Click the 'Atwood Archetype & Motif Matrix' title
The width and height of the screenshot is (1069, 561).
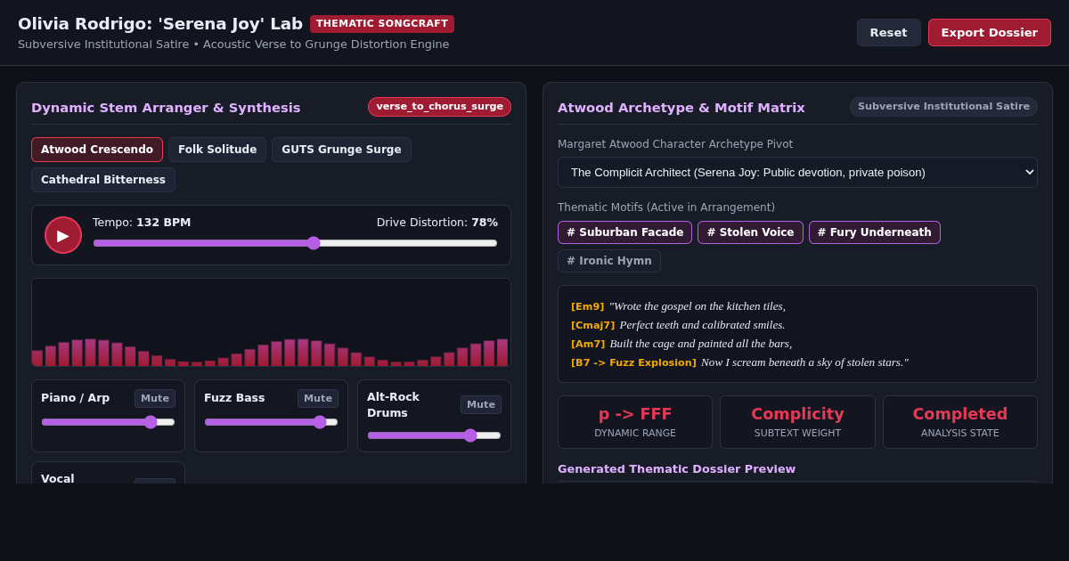[x=681, y=108]
